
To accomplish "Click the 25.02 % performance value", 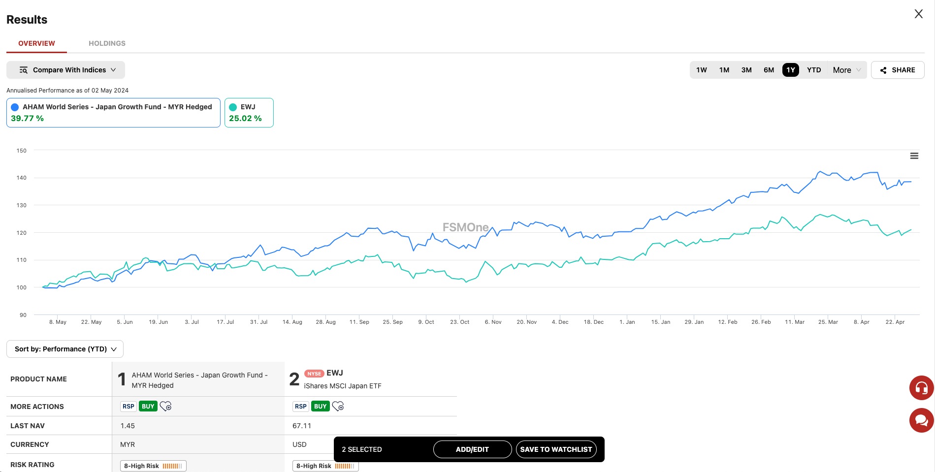I will click(x=245, y=119).
